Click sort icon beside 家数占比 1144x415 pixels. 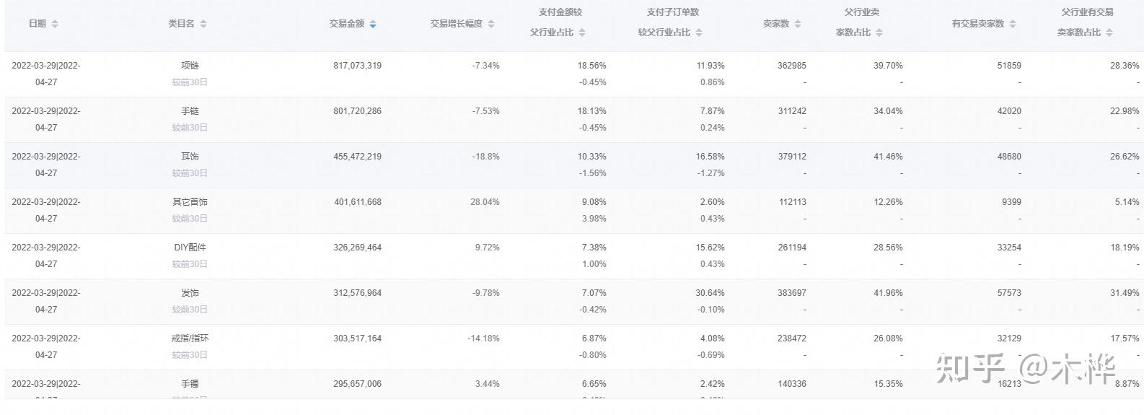(x=879, y=32)
